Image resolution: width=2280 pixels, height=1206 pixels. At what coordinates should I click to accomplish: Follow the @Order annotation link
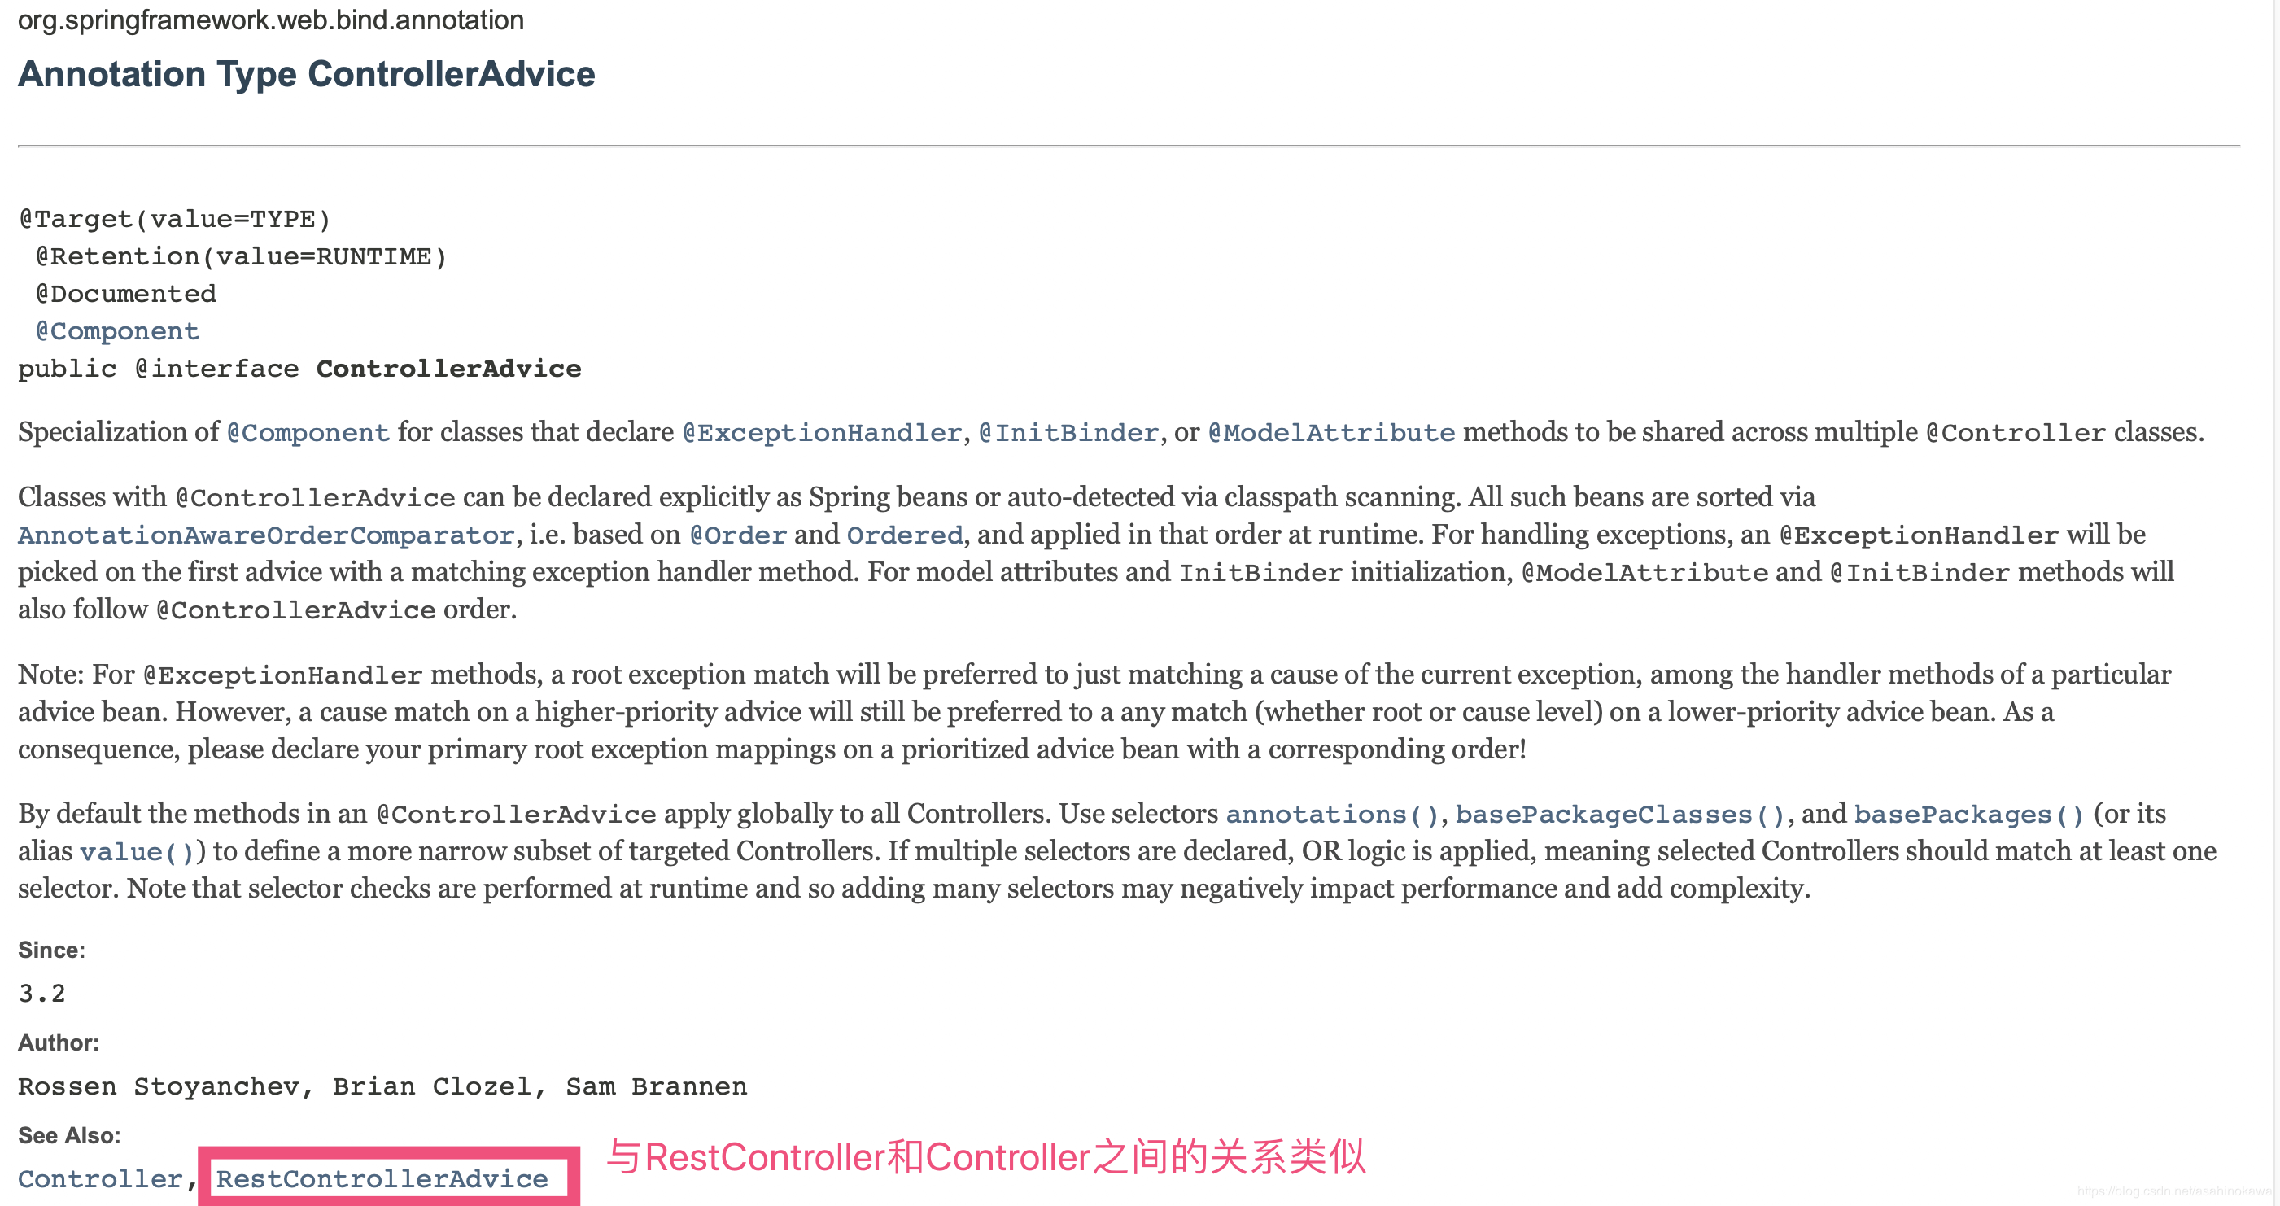(738, 535)
